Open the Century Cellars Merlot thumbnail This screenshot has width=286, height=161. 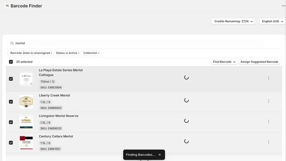26,142
